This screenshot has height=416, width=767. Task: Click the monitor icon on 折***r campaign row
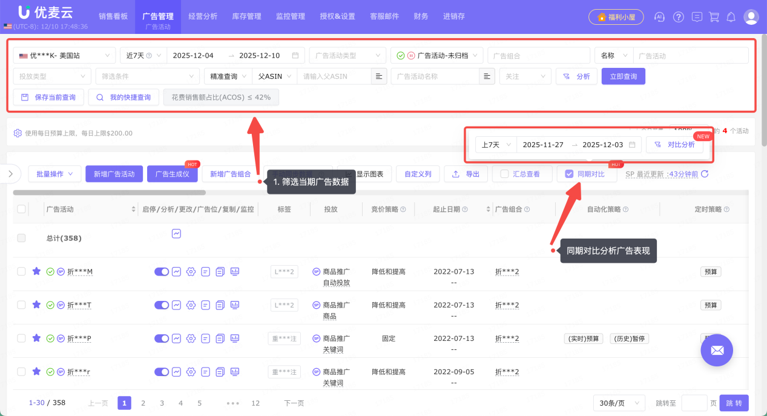point(235,371)
